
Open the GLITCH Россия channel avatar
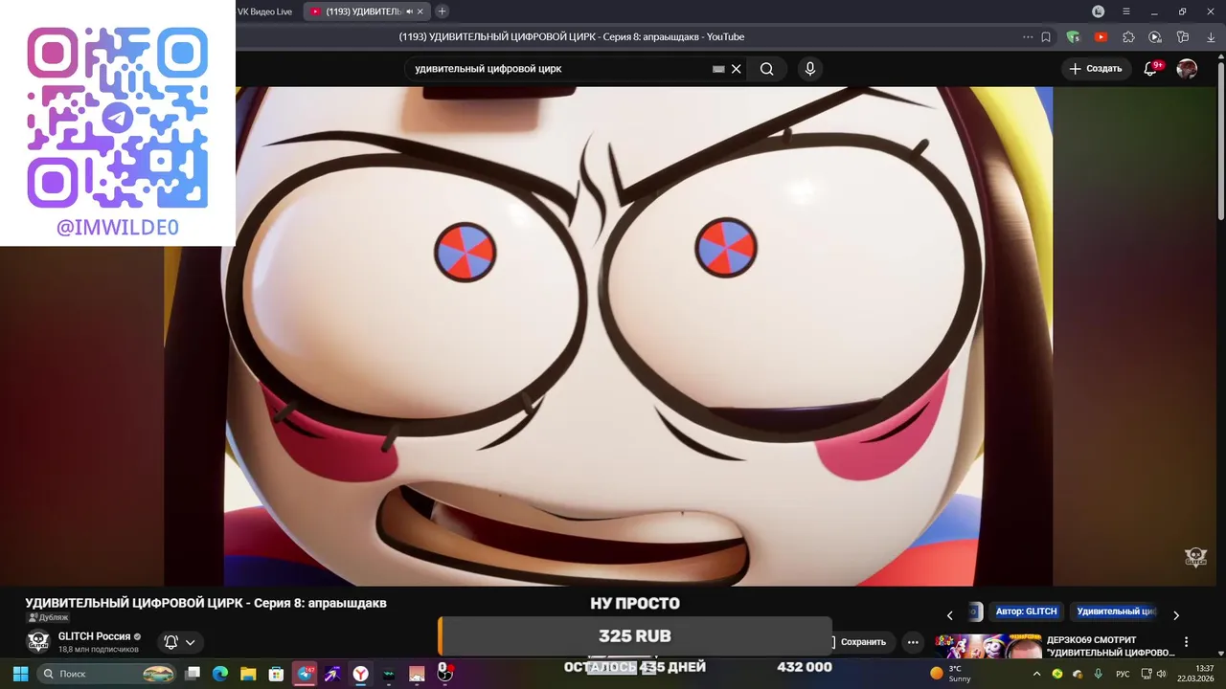point(37,641)
